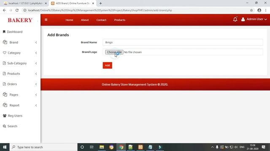270x151 pixels.
Task: Click the admin user avatar icon
Action: (x=243, y=19)
